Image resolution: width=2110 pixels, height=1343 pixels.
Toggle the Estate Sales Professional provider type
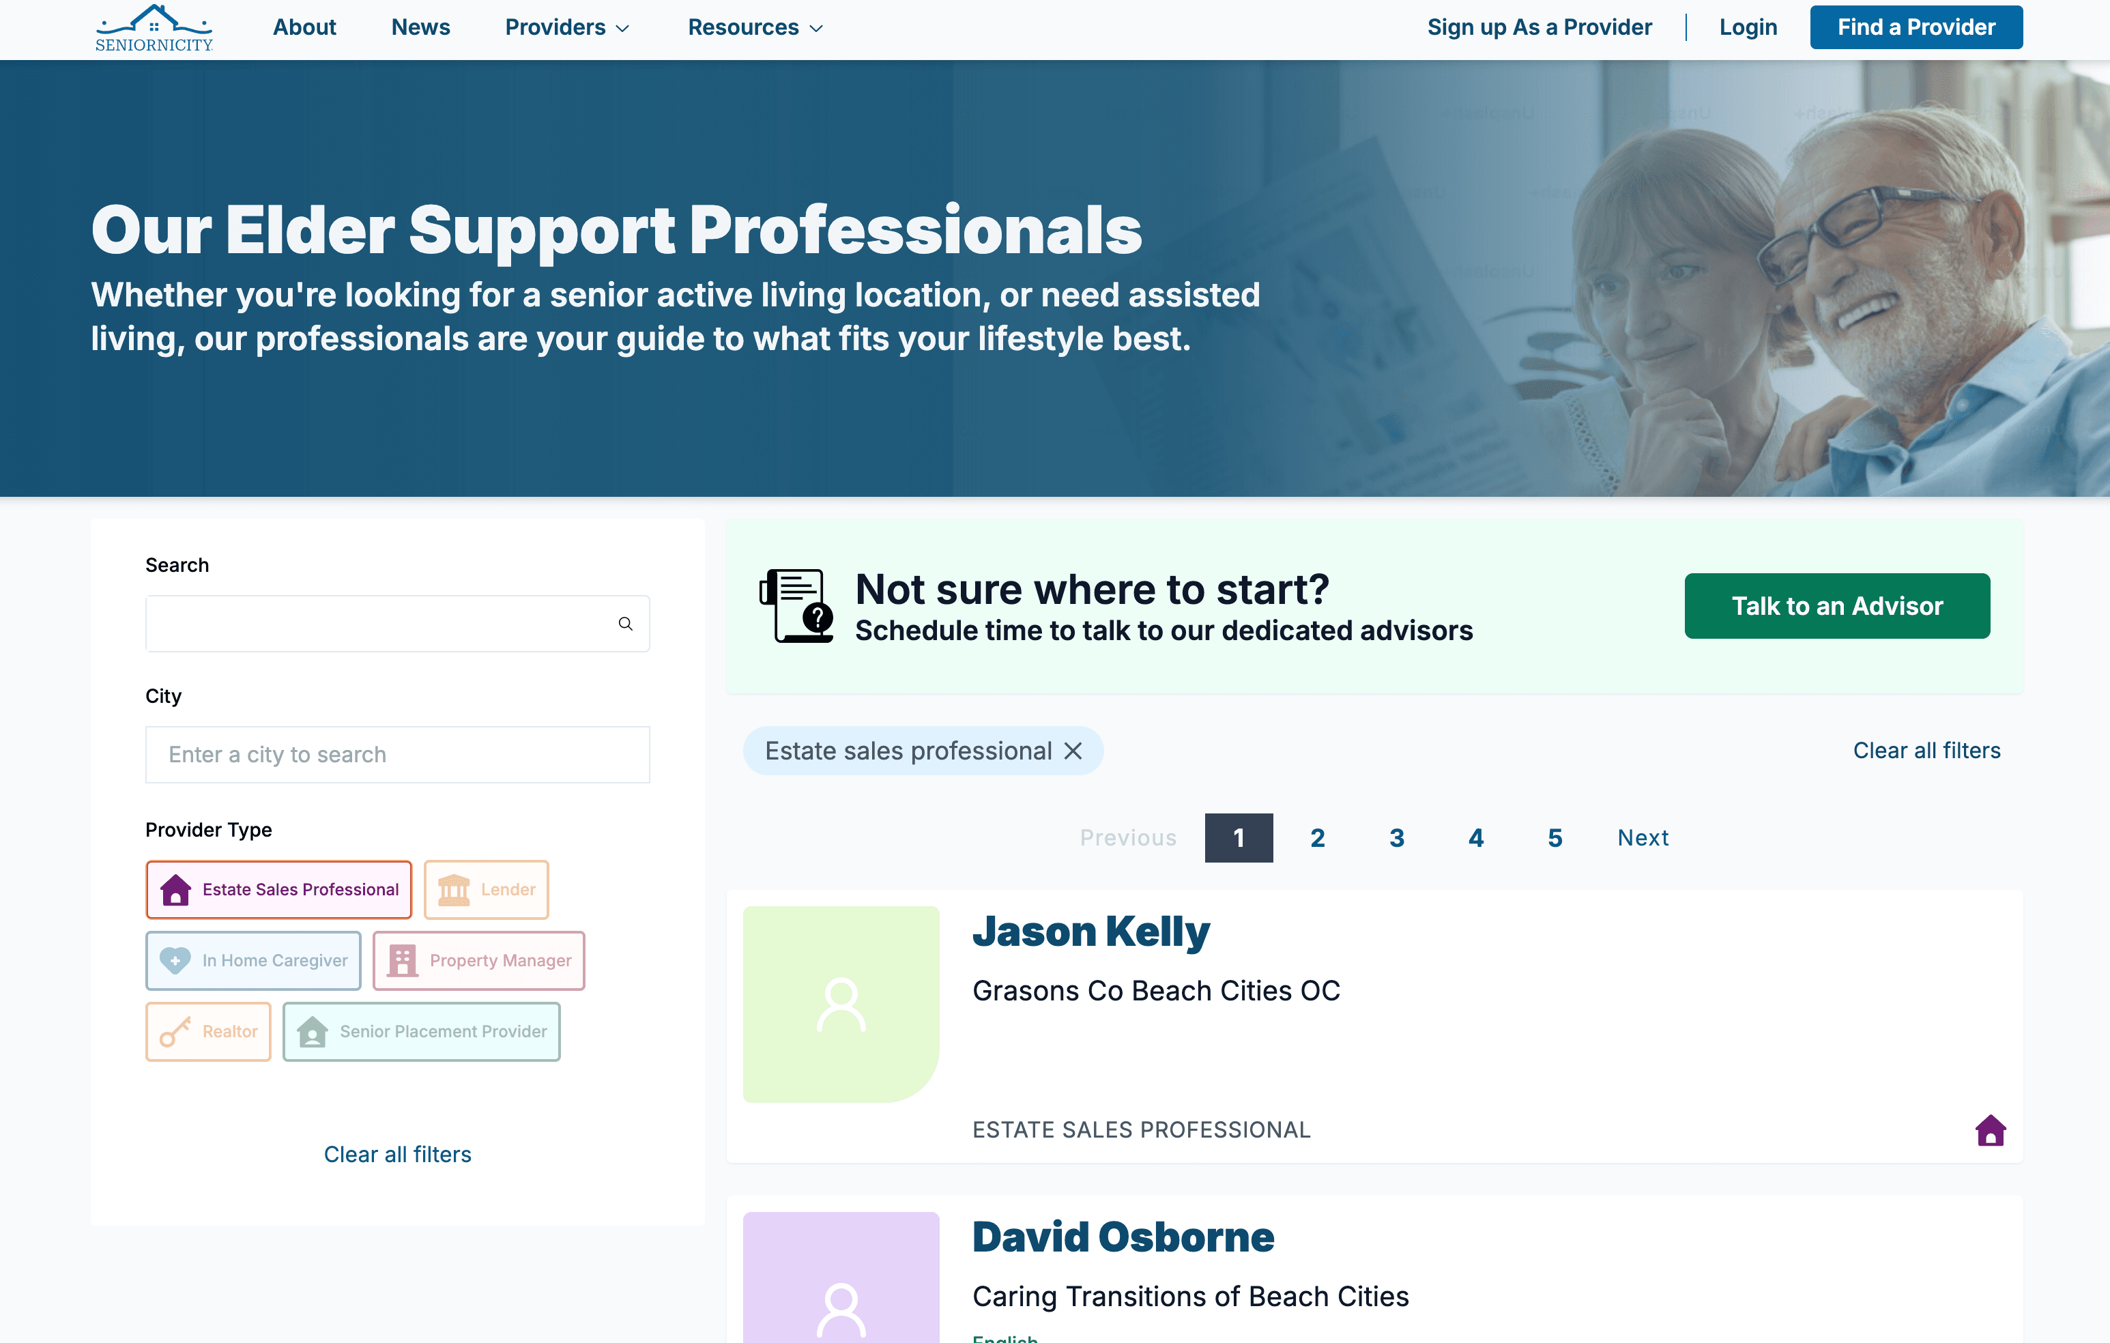point(278,889)
